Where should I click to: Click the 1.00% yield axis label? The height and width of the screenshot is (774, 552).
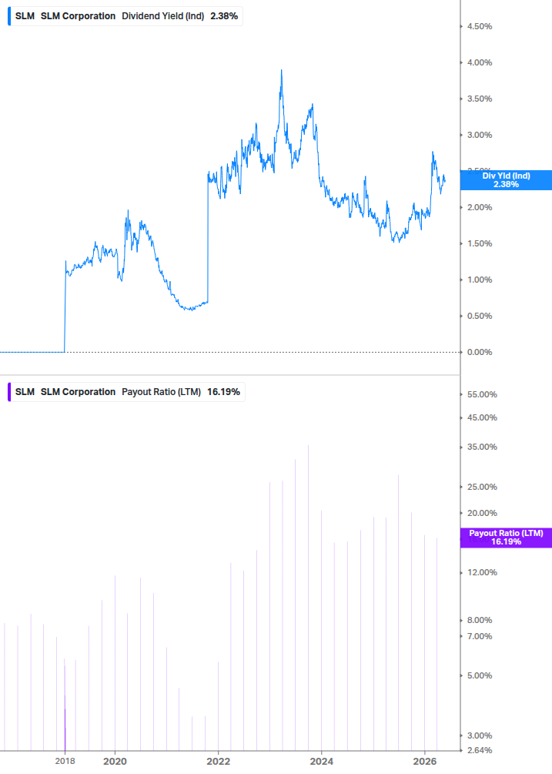pyautogui.click(x=480, y=280)
